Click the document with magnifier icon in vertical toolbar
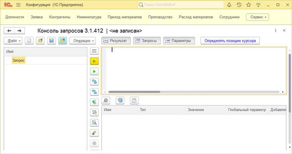 (94, 123)
